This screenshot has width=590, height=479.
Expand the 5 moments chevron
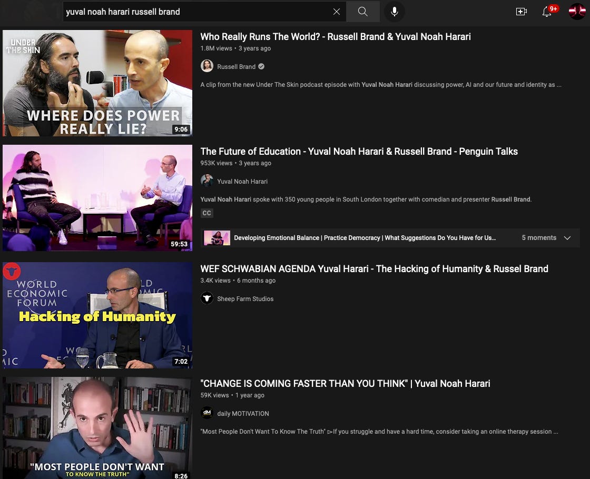[567, 238]
